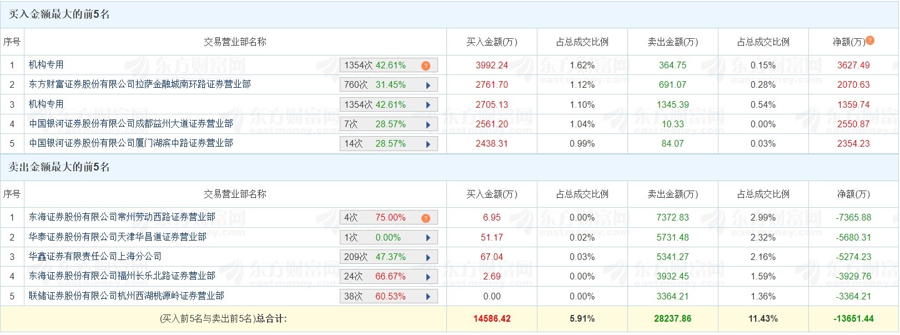Click the buy amount 2705.13

coord(492,104)
